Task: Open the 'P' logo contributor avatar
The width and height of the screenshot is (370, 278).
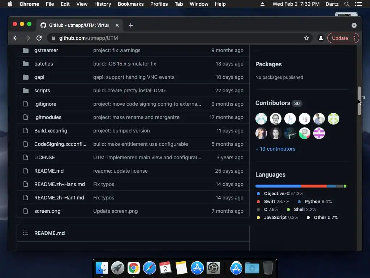Action: [304, 133]
